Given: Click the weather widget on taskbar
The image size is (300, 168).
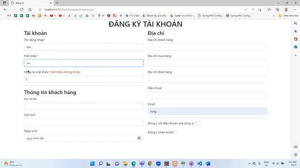Looking at the screenshot, I should [x=13, y=164].
